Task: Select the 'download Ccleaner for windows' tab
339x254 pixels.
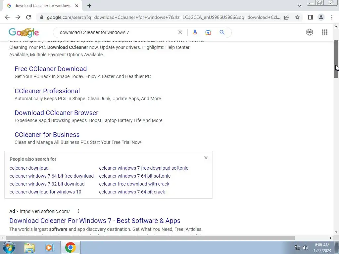Action: (x=42, y=6)
